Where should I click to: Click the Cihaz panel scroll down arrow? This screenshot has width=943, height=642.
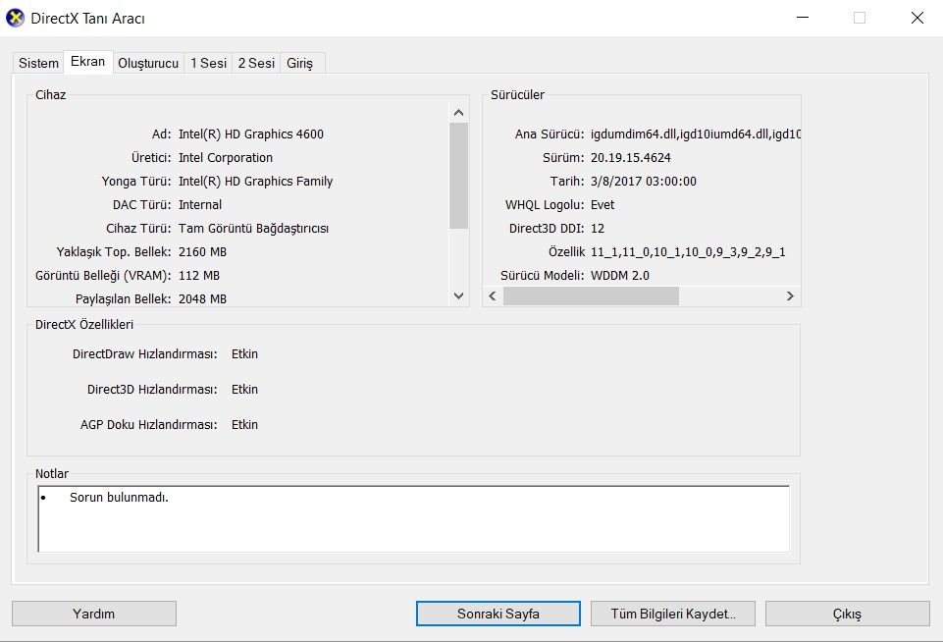(458, 296)
